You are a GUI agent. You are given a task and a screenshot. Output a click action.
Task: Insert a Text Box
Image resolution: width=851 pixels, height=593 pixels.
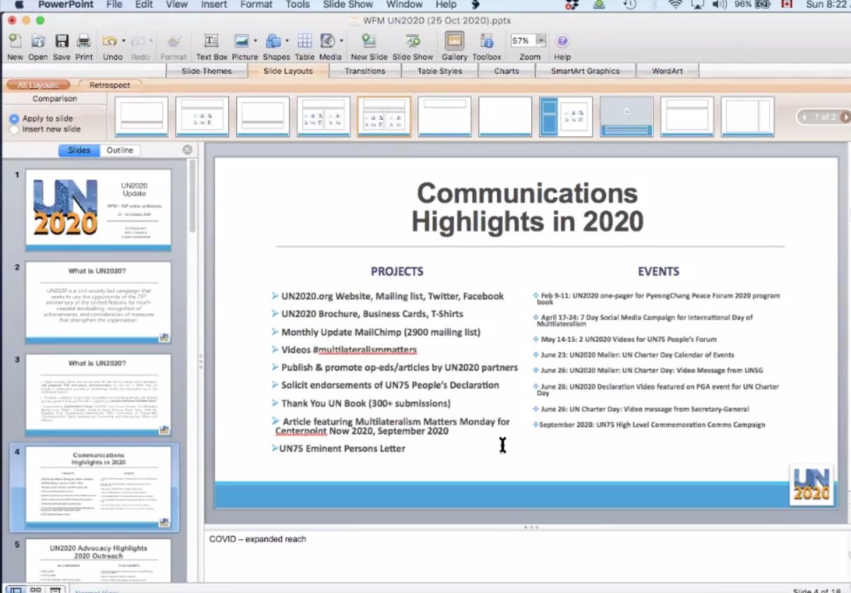coord(211,42)
